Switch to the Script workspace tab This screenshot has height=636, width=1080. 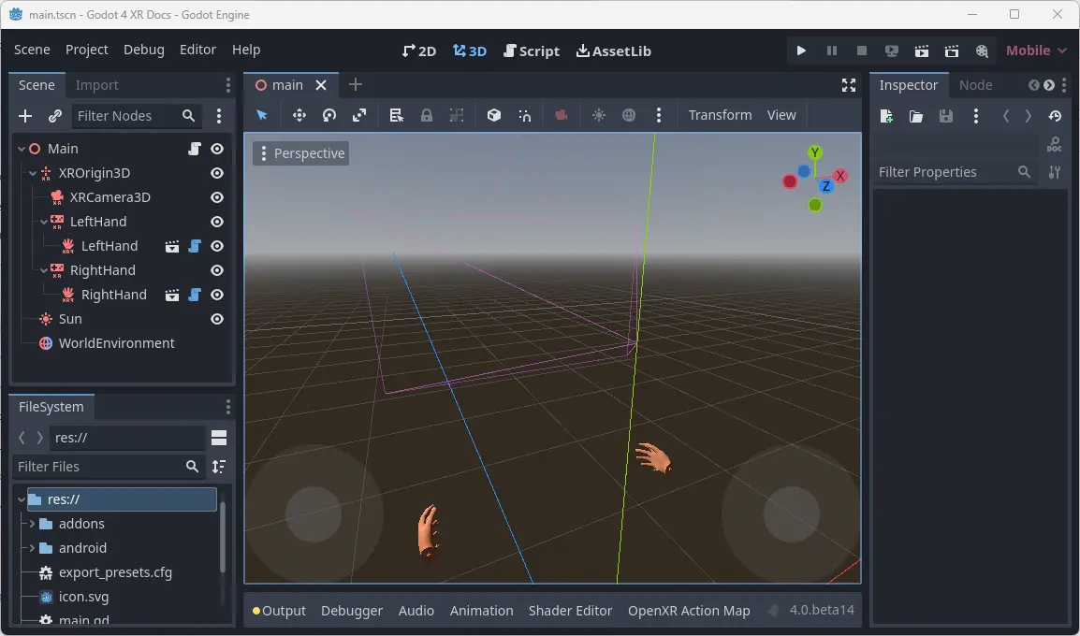[x=532, y=51]
